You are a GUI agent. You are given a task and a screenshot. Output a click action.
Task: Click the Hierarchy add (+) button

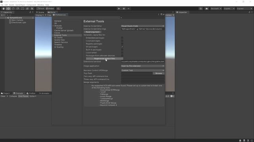tap(2, 15)
